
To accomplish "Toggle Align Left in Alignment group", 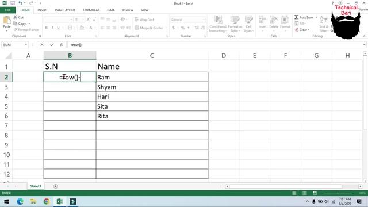I will pos(102,28).
